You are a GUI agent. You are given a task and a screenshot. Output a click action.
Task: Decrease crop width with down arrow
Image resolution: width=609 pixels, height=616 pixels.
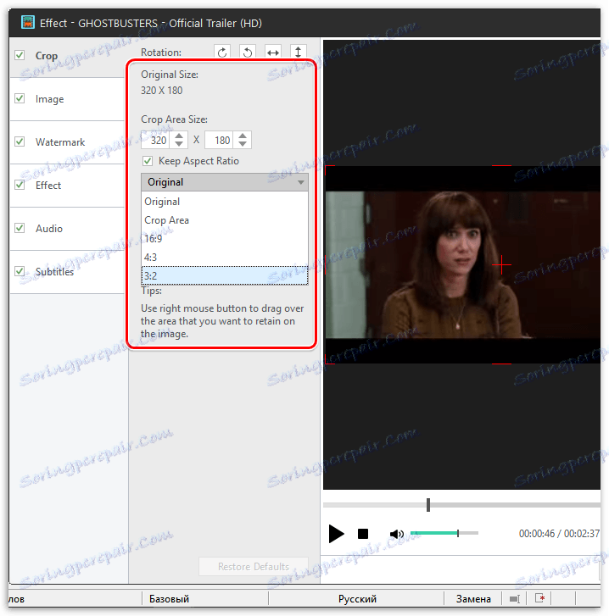coord(179,144)
